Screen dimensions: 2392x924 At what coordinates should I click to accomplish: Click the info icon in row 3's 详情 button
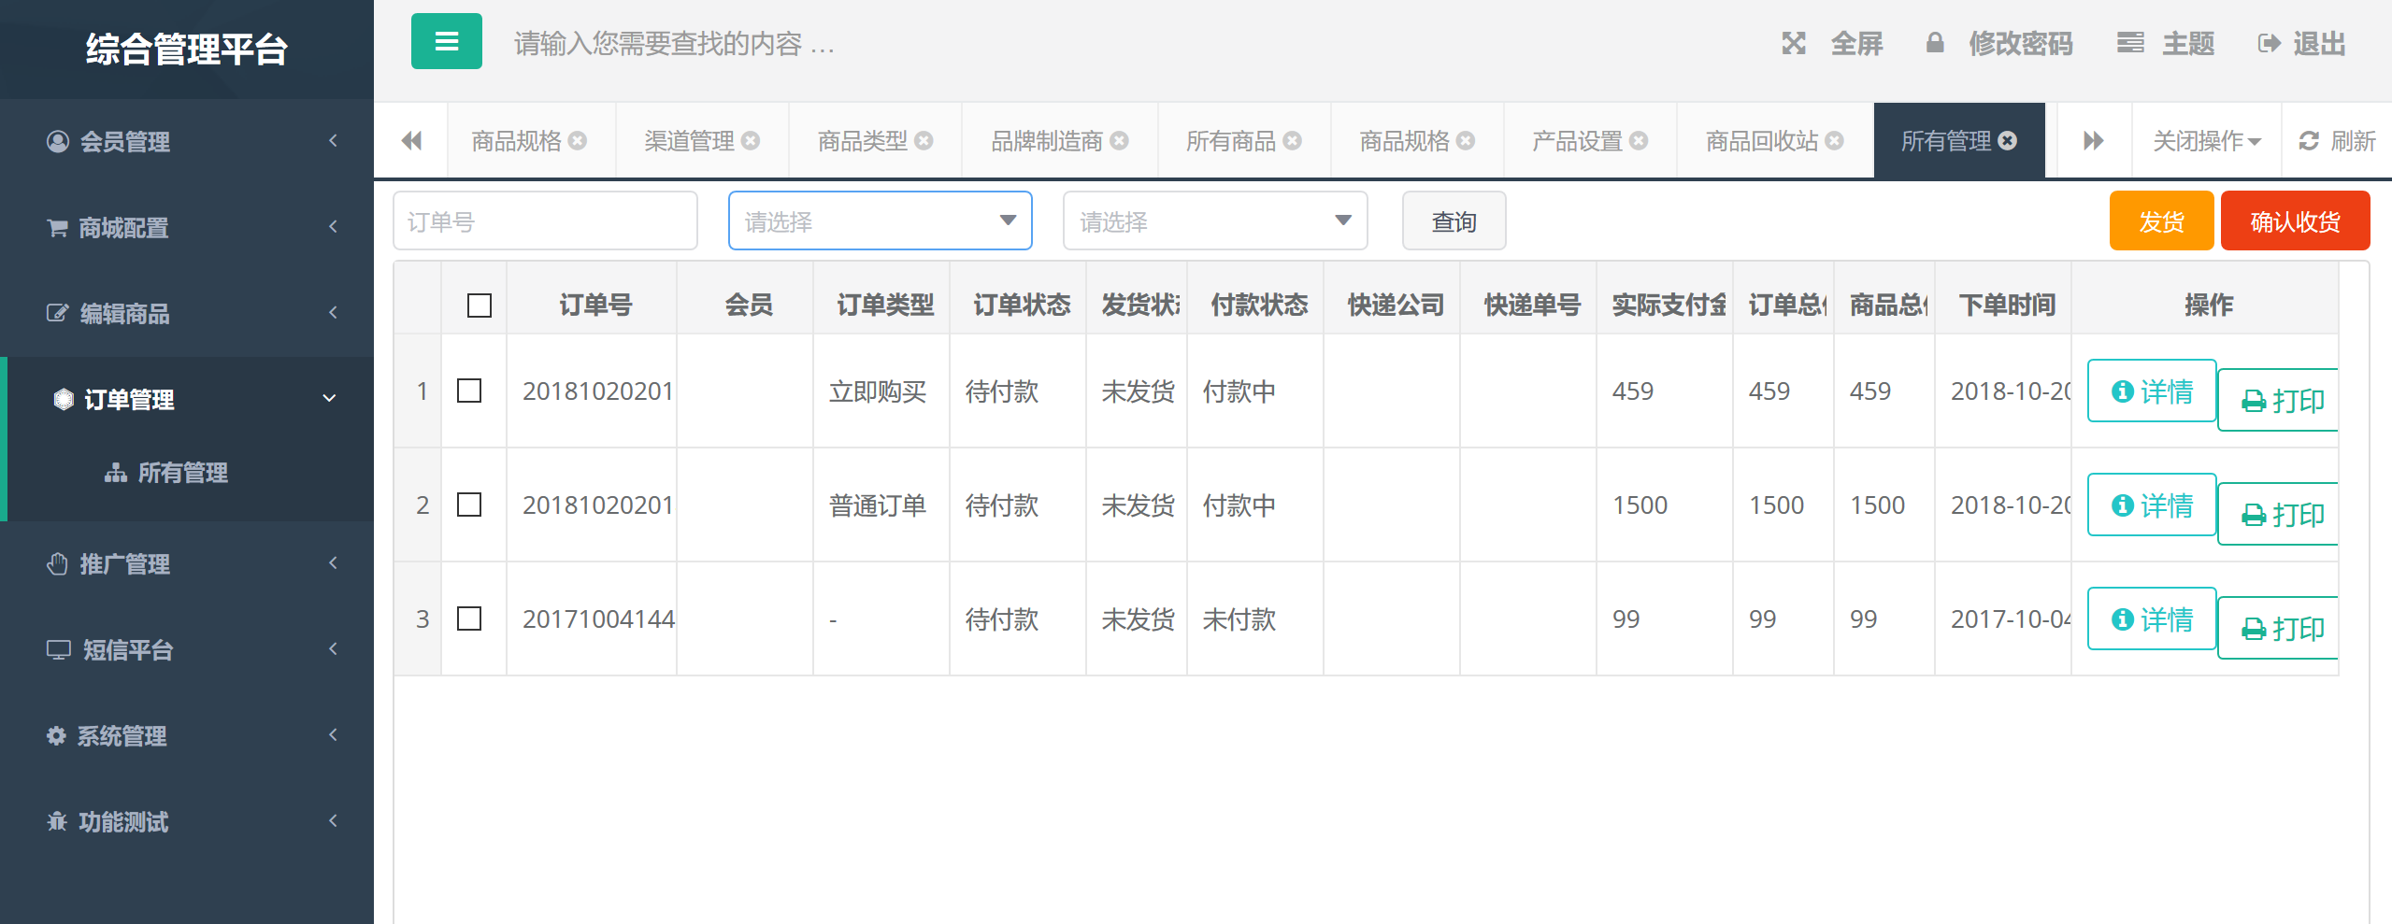2123,618
